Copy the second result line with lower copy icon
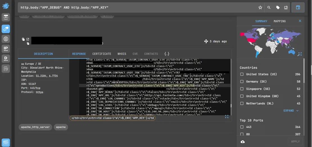 click(28, 43)
